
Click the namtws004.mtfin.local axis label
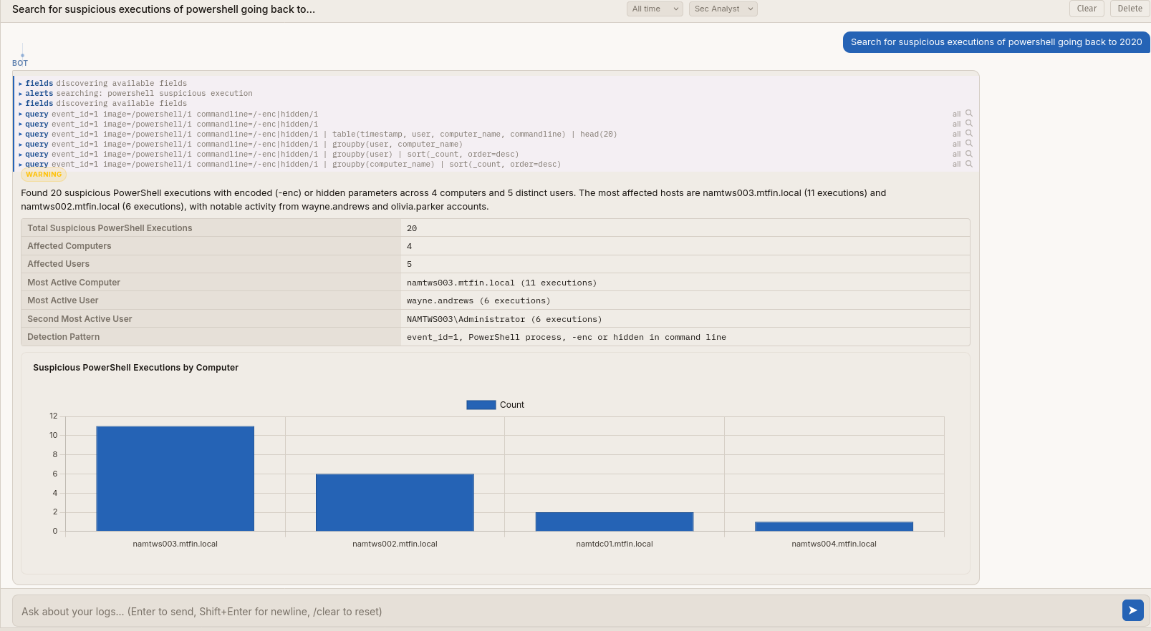click(x=834, y=544)
